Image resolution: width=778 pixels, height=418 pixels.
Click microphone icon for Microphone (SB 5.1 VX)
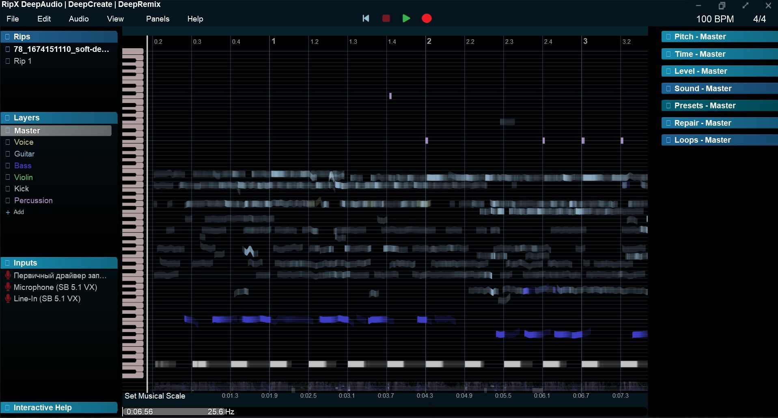tap(8, 287)
